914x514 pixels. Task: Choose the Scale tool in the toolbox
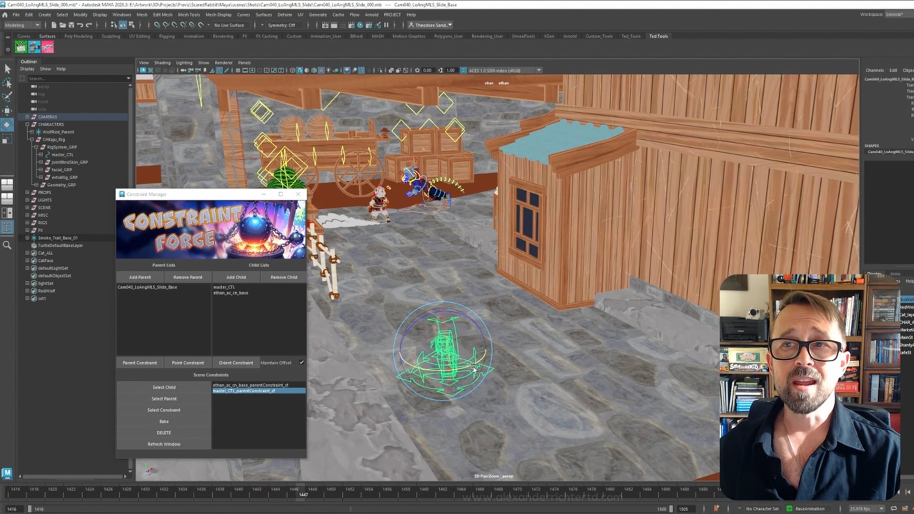click(x=7, y=139)
